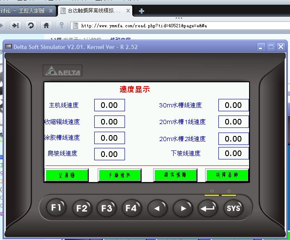Screen dimensions: 290x240
Task: Click the 爬坡线速度 numeric display
Action: [109, 154]
